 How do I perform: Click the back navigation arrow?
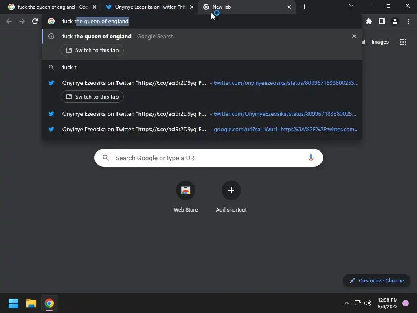click(x=9, y=21)
